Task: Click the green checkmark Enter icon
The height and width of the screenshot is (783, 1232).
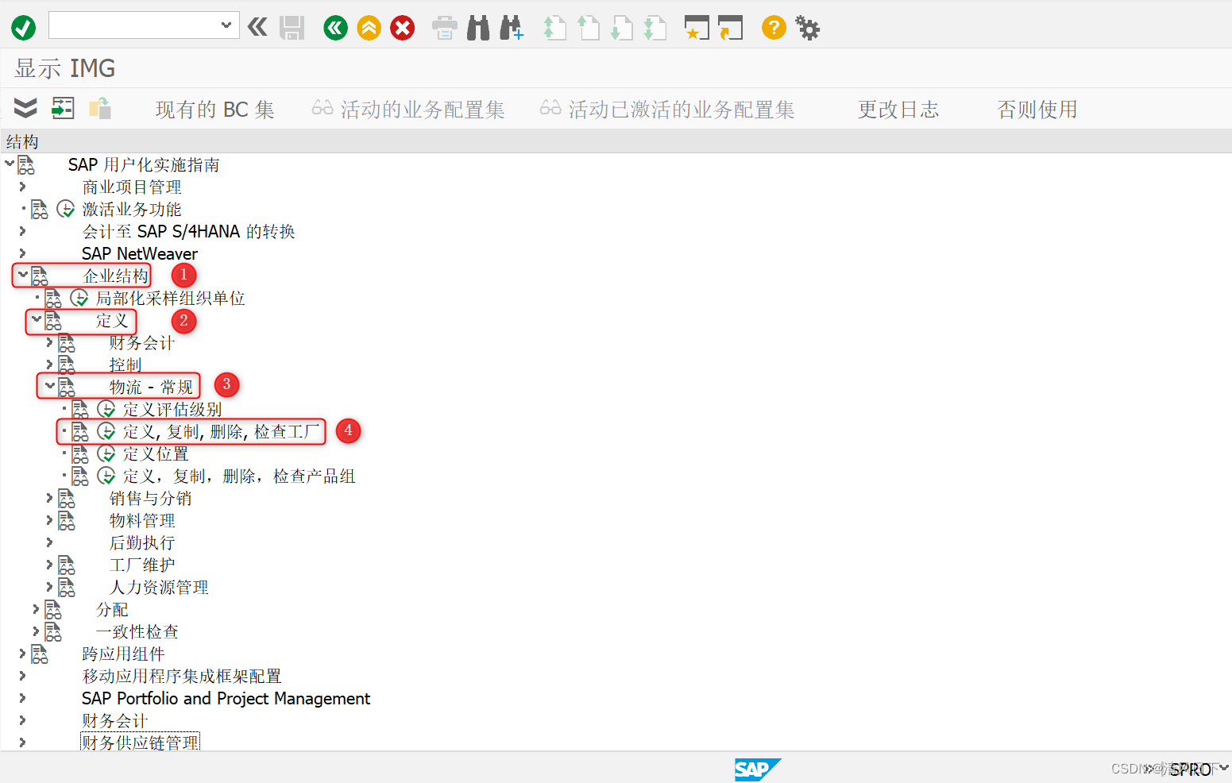Action: 23,26
